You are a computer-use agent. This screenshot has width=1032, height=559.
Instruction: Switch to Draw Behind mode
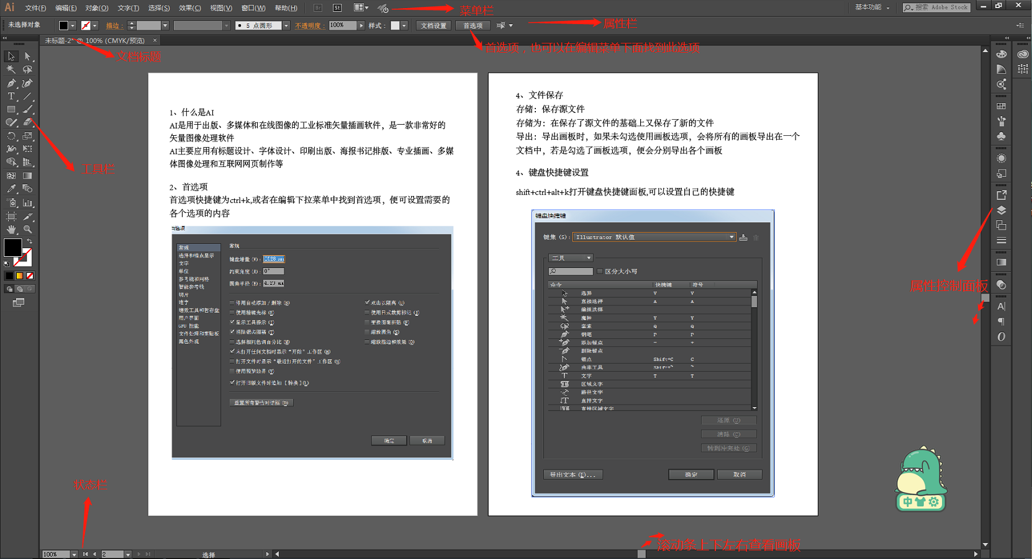[20, 289]
